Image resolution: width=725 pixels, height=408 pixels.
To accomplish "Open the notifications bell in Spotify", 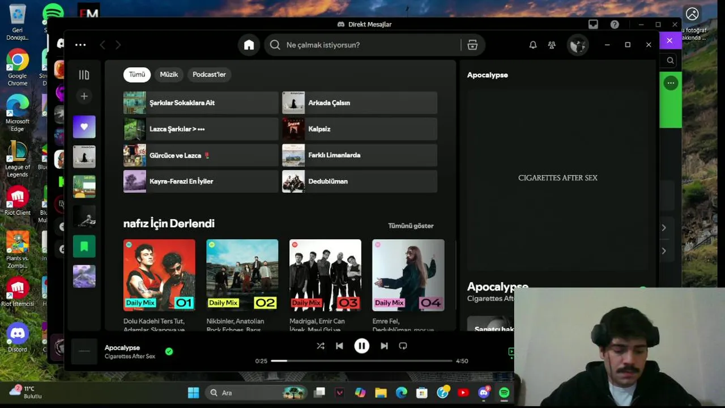I will (533, 45).
